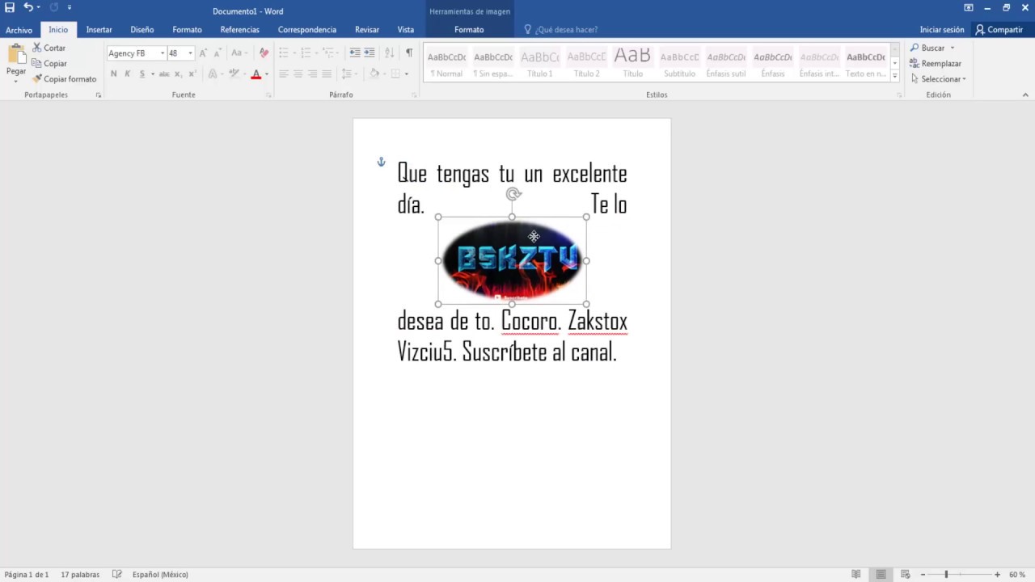
Task: Apply the Subtítulo style
Action: click(679, 63)
